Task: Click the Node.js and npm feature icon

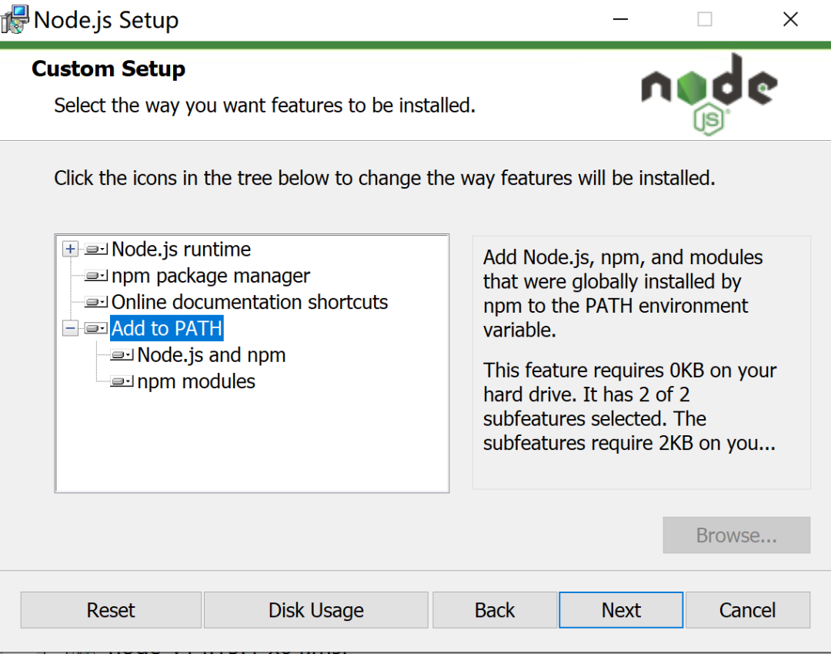Action: pyautogui.click(x=122, y=355)
